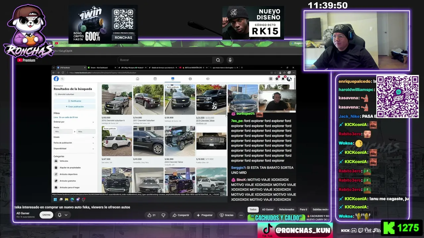Click the Unirme channel button
The image size is (424, 238).
pyautogui.click(x=46, y=215)
